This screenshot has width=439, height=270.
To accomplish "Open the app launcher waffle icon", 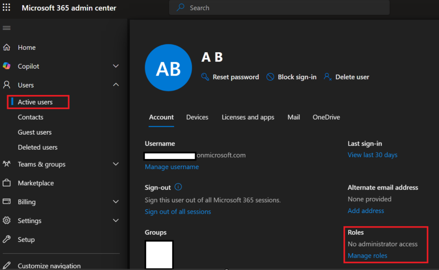I will coord(6,7).
